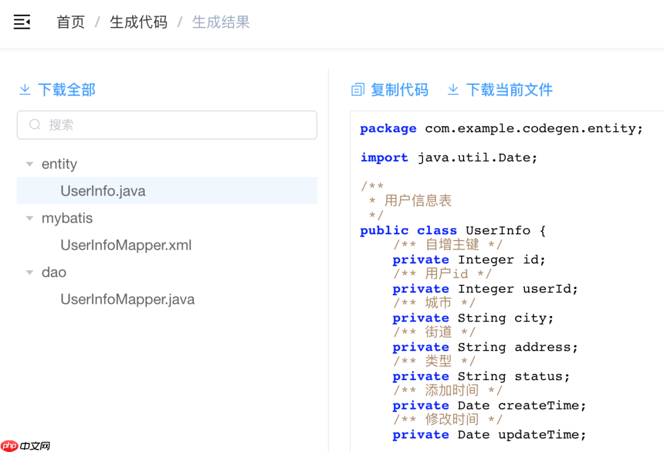Select UserInfoMapper.java under dao
The height and width of the screenshot is (452, 664).
(127, 299)
